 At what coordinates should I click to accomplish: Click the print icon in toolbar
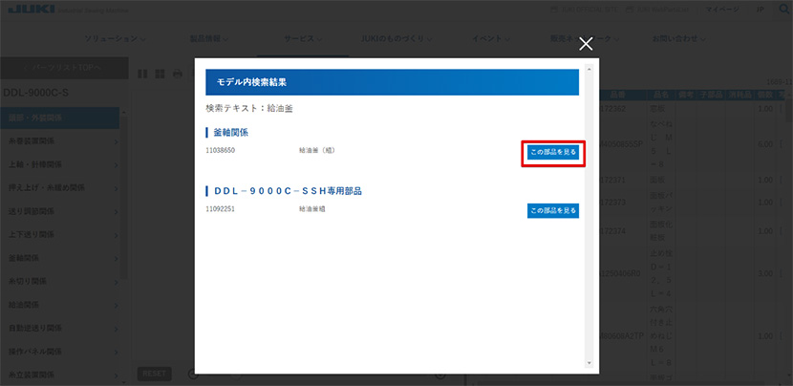[178, 74]
